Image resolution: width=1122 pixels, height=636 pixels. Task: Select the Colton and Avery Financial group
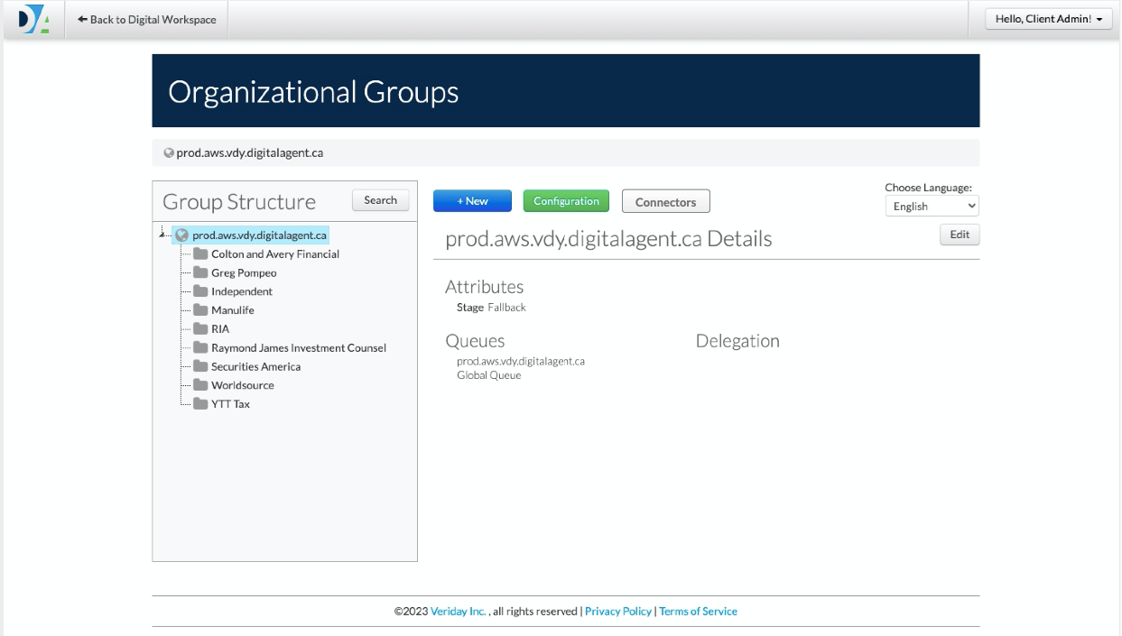275,254
